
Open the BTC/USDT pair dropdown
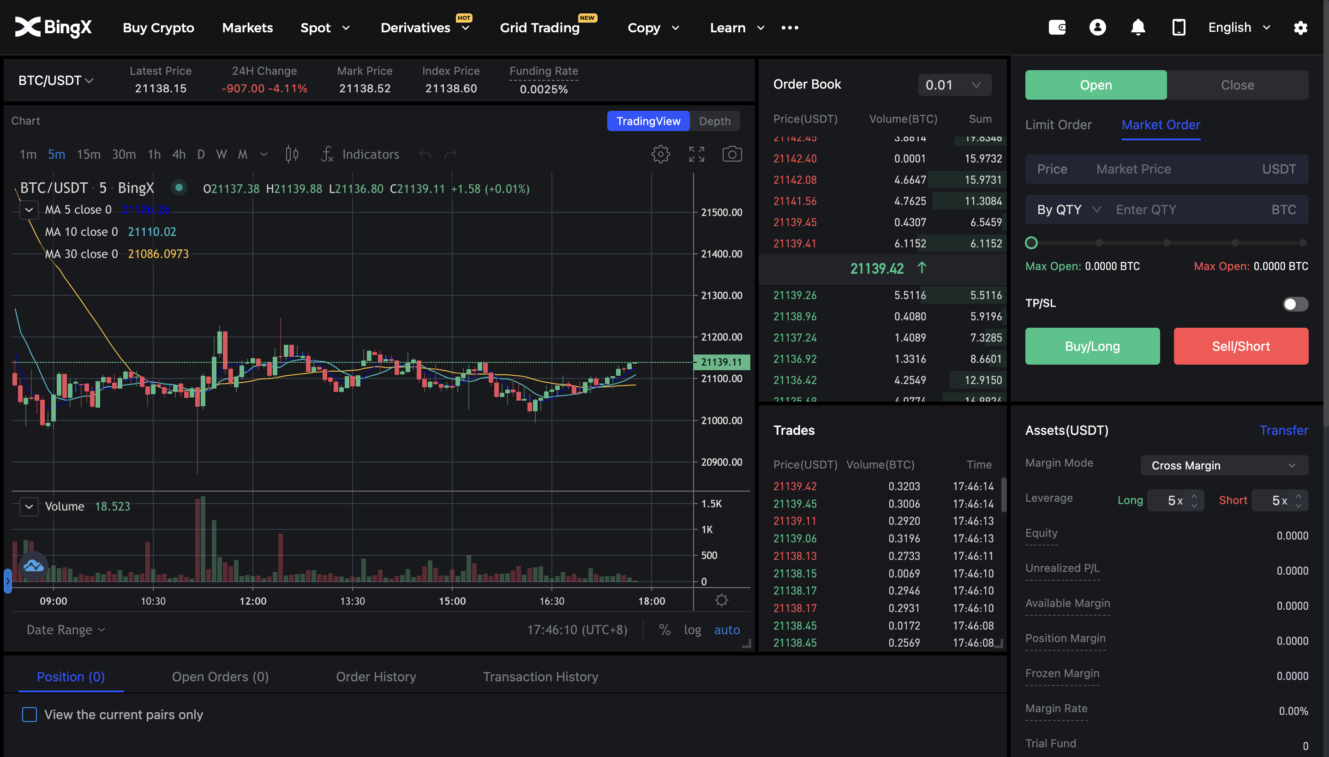56,81
